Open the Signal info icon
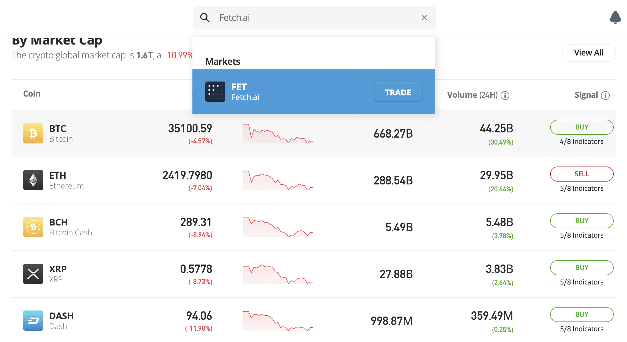This screenshot has height=342, width=627. [605, 95]
